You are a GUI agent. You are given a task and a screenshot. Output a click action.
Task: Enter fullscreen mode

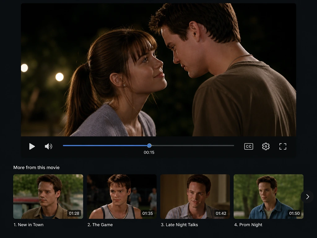pos(283,146)
